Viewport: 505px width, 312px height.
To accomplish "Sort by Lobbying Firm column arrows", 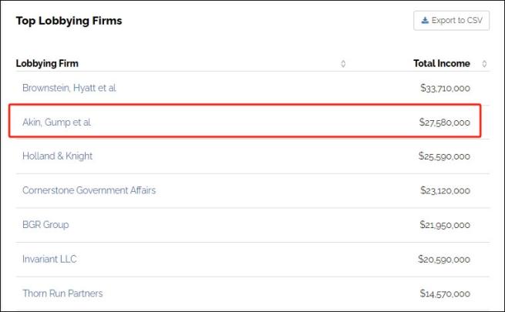I will [x=343, y=64].
